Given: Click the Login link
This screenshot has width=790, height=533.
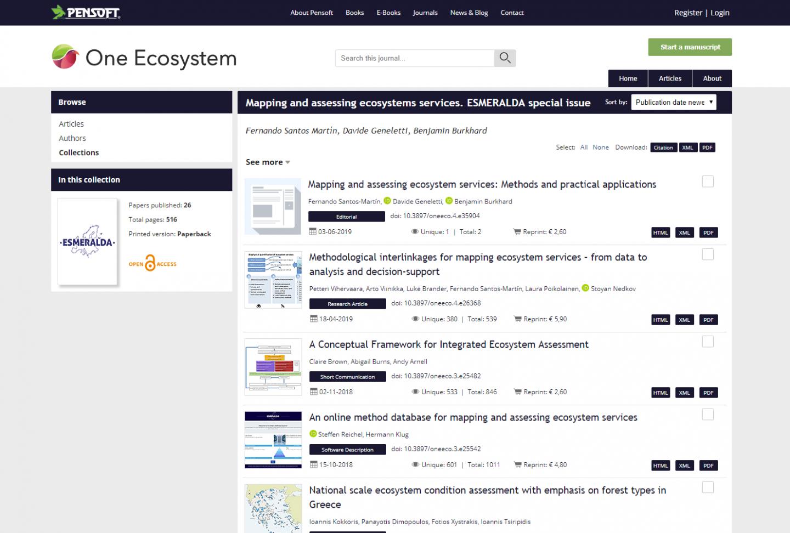Looking at the screenshot, I should tap(720, 13).
